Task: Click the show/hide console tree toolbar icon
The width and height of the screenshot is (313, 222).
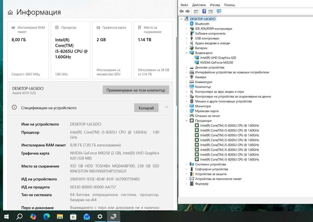Action: coord(196,11)
